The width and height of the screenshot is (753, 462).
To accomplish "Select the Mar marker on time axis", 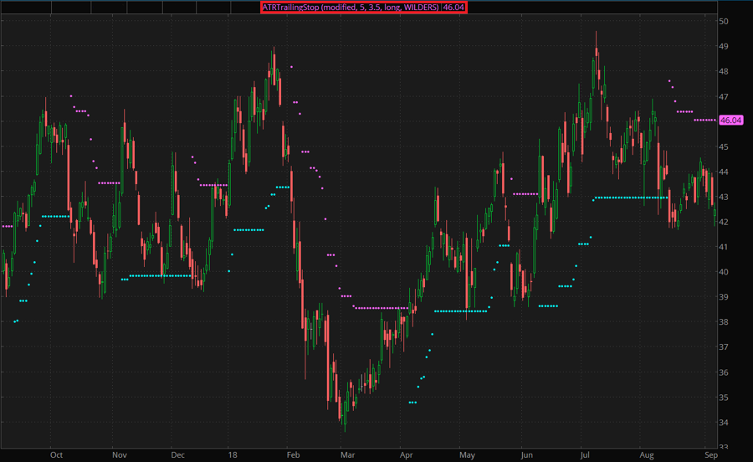I will pyautogui.click(x=348, y=454).
